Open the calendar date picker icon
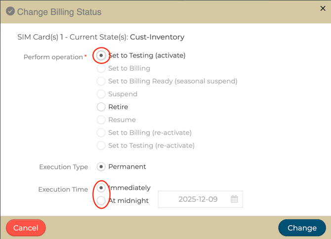This screenshot has width=331, height=239. point(234,199)
